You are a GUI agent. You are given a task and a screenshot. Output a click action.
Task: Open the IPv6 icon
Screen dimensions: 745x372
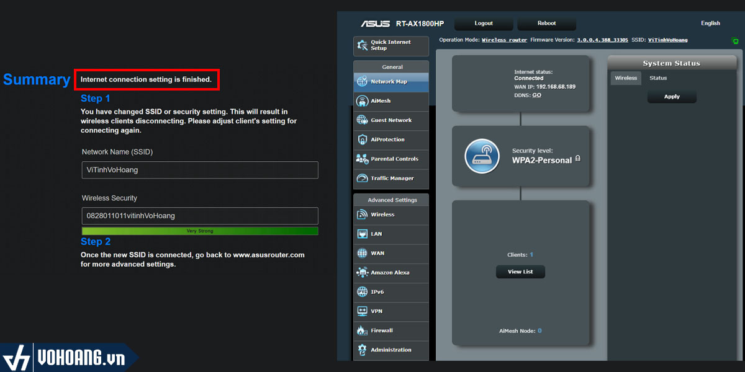click(x=362, y=291)
